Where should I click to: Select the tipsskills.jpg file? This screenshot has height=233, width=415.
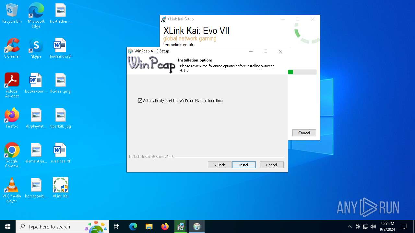pyautogui.click(x=61, y=118)
